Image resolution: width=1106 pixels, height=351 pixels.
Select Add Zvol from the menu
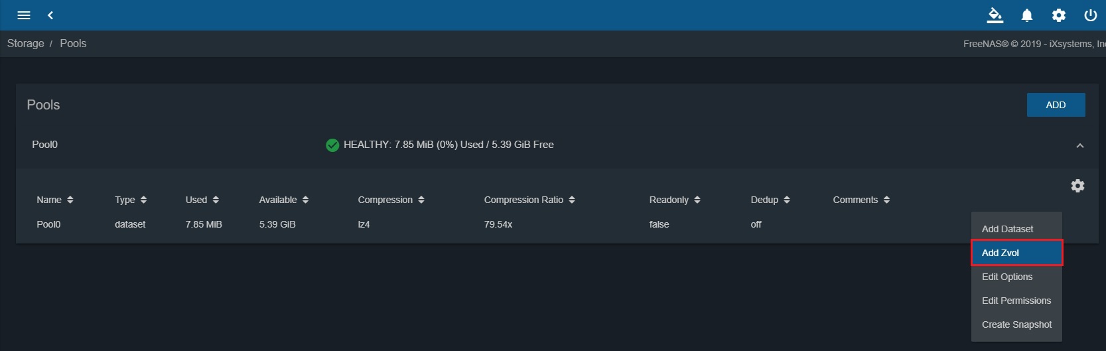point(1016,253)
